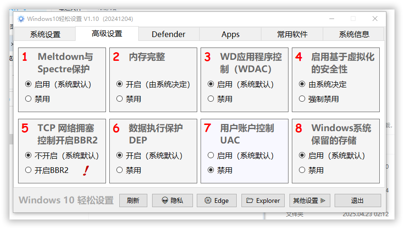Select 开启 (由系统决定) for 内存完整
Image resolution: width=404 pixels, height=229 pixels.
(154, 84)
